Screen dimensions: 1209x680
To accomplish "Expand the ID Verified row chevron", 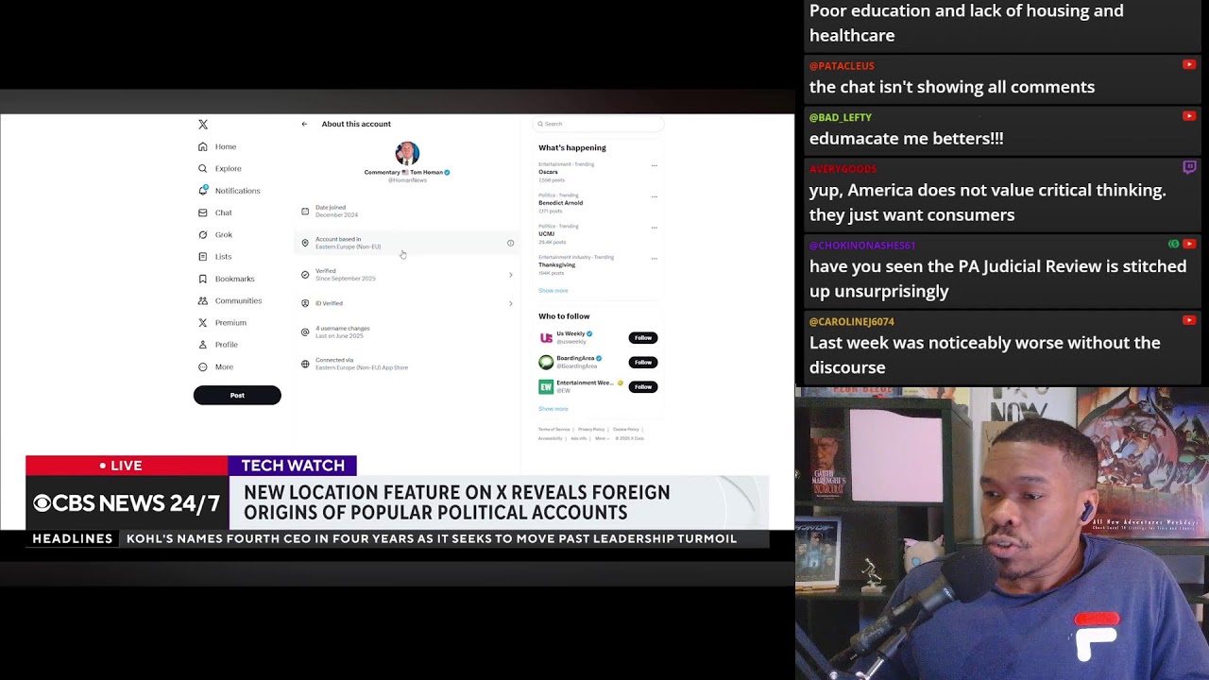I will click(x=511, y=303).
